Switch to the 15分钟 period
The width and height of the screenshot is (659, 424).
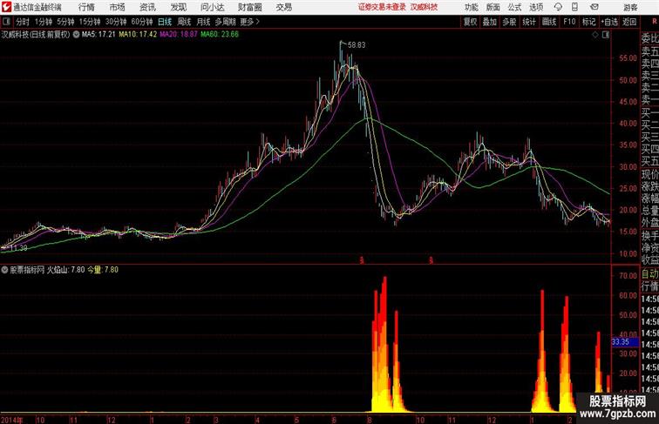[90, 22]
